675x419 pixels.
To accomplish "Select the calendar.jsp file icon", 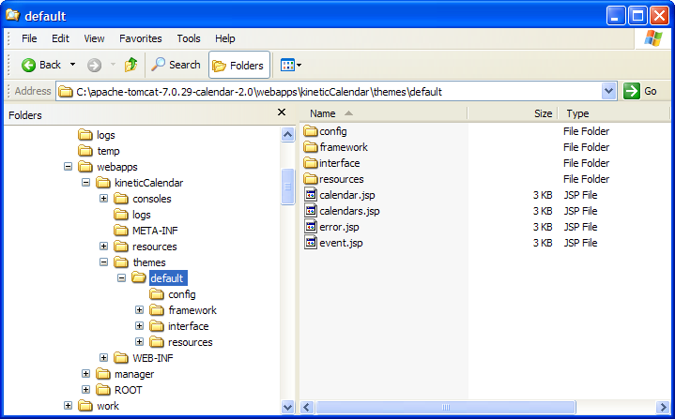I will click(311, 194).
